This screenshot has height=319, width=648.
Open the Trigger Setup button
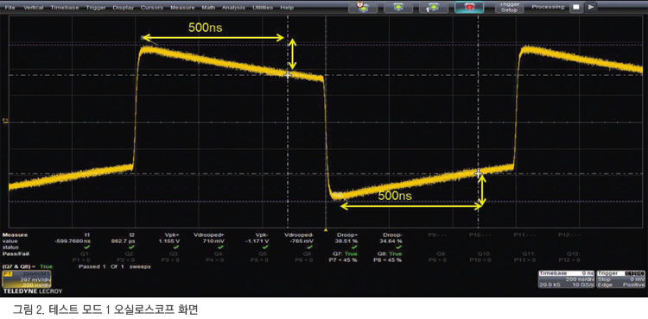click(509, 7)
